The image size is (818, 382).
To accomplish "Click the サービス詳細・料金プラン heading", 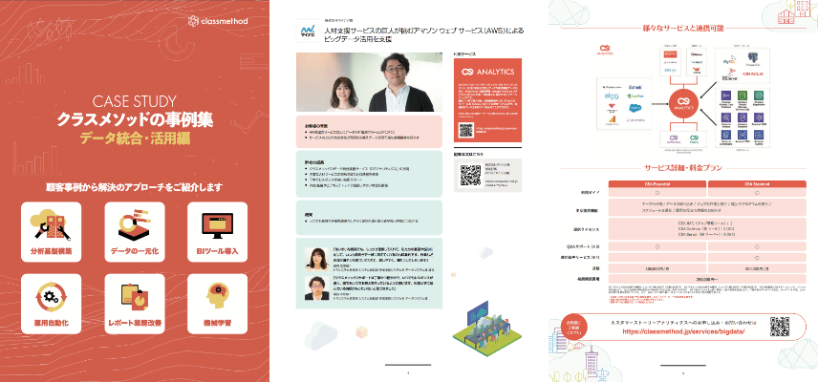I will pyautogui.click(x=680, y=168).
